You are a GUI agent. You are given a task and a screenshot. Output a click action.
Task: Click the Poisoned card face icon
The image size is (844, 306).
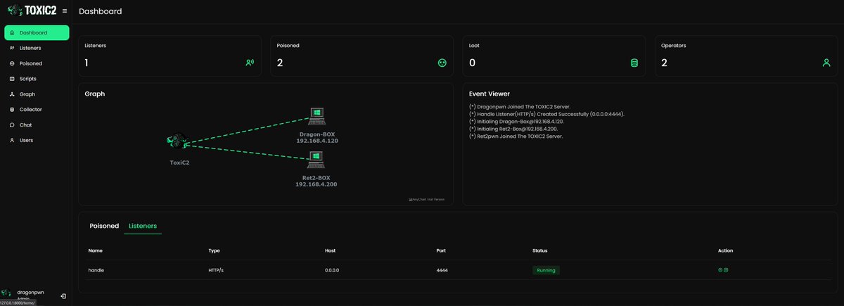pos(442,63)
